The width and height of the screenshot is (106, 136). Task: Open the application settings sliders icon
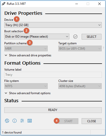pos(22,121)
